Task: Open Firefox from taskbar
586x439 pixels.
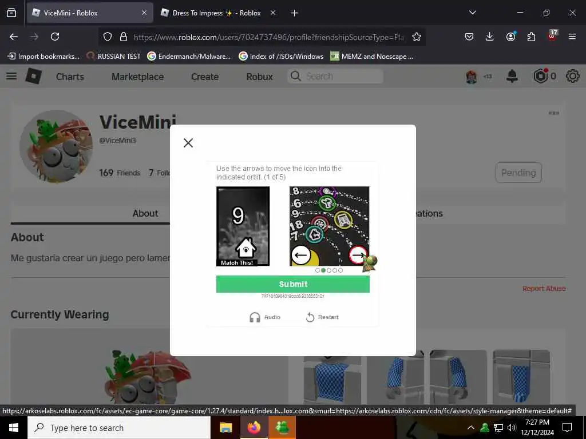Action: [x=254, y=428]
